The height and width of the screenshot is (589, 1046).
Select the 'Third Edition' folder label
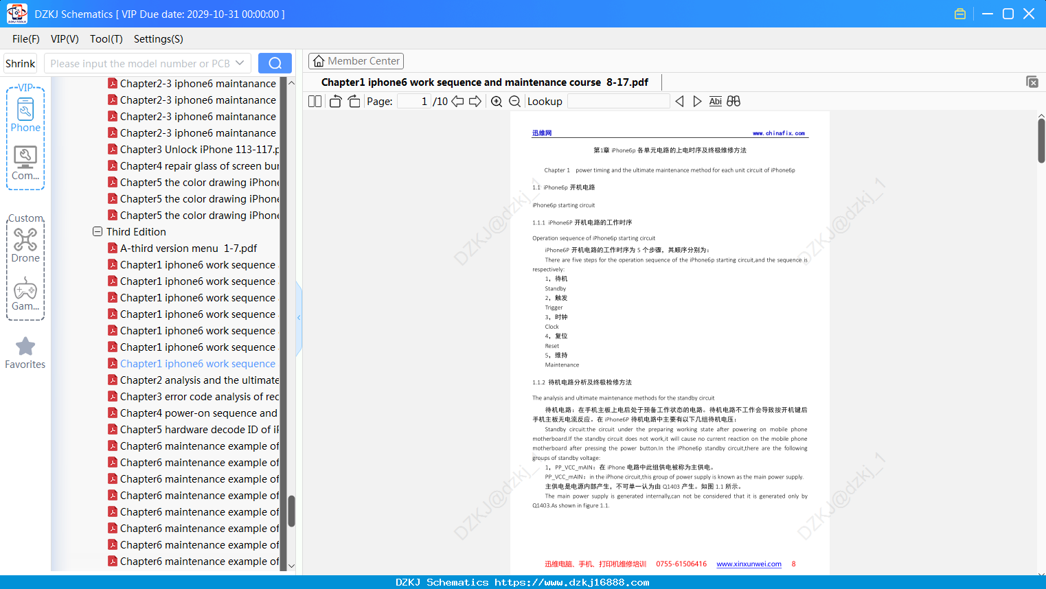point(136,232)
